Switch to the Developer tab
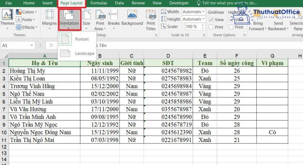The image size is (303, 165). 179,3
